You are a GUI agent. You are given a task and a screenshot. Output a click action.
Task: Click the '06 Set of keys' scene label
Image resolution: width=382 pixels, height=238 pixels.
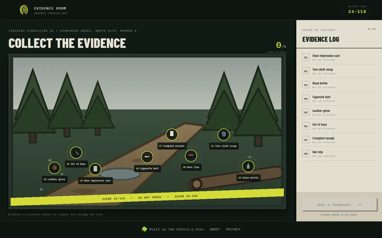(x=76, y=164)
